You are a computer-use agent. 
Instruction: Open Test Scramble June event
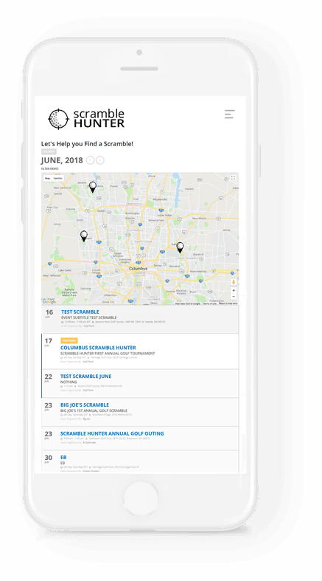pyautogui.click(x=85, y=376)
